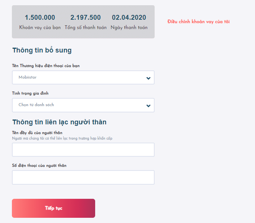This screenshot has height=223, width=255.
Task: Click the 1.500.000 loan amount value
Action: (x=40, y=17)
